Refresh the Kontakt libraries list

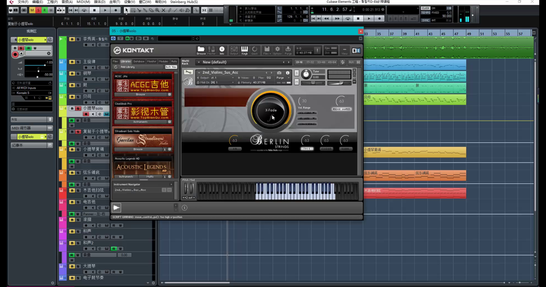point(116,67)
